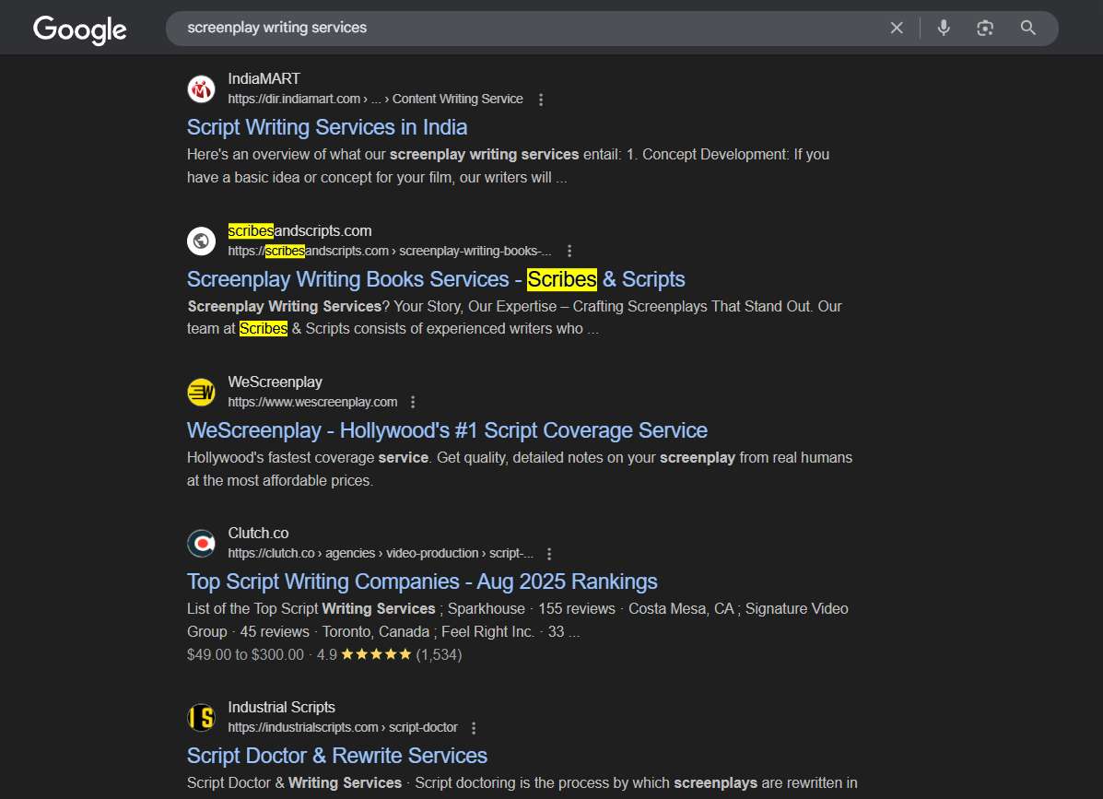1103x799 pixels.
Task: Open more options for scribesandscripts.com result
Action: click(x=569, y=251)
